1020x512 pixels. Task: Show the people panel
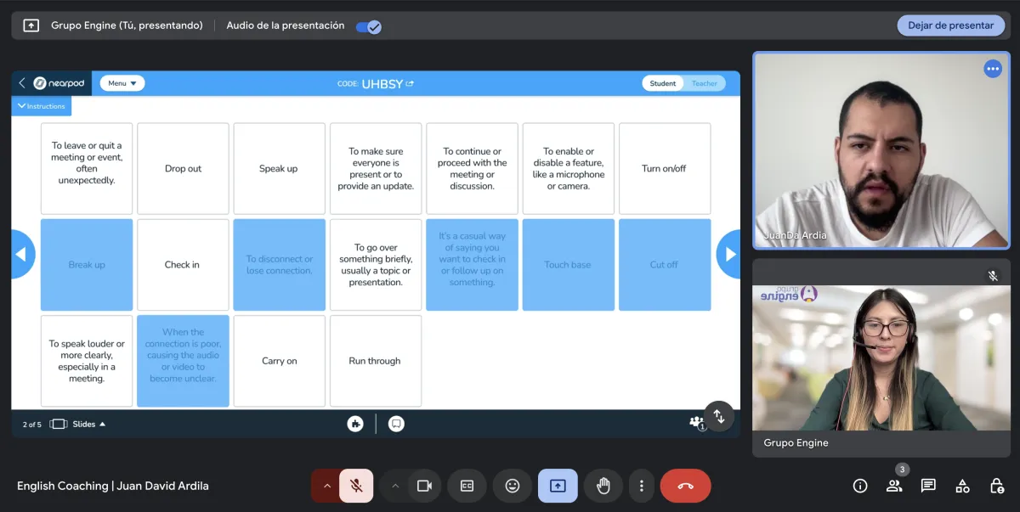pos(894,486)
